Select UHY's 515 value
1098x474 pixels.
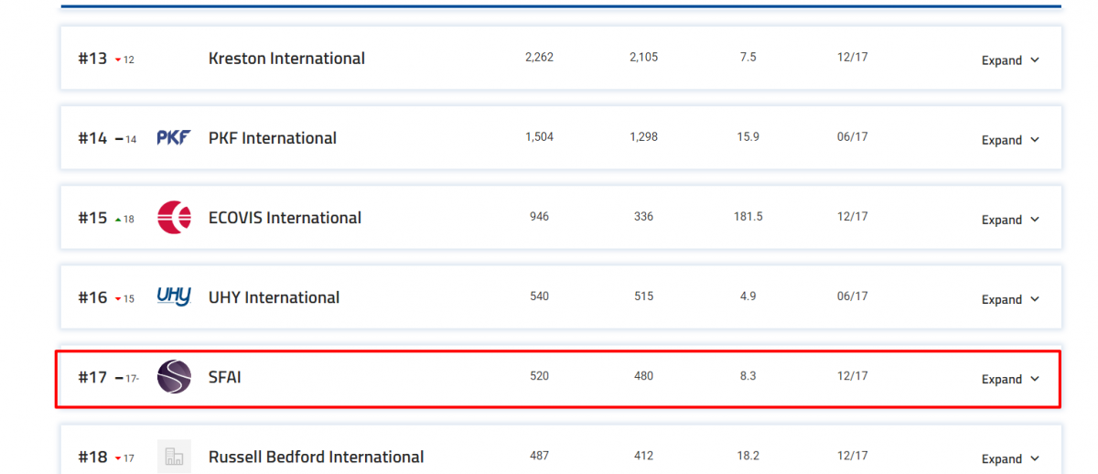(643, 296)
